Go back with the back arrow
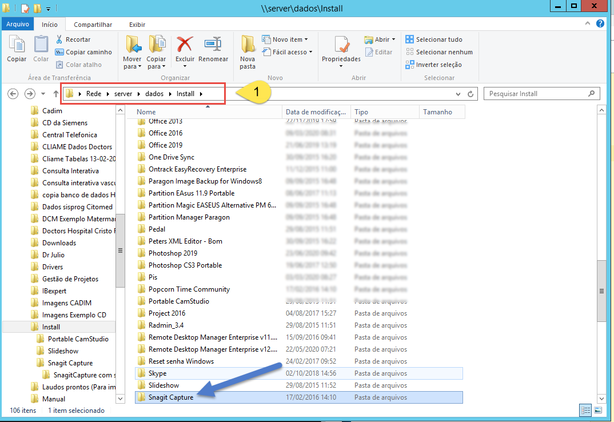The image size is (614, 422). 13,94
